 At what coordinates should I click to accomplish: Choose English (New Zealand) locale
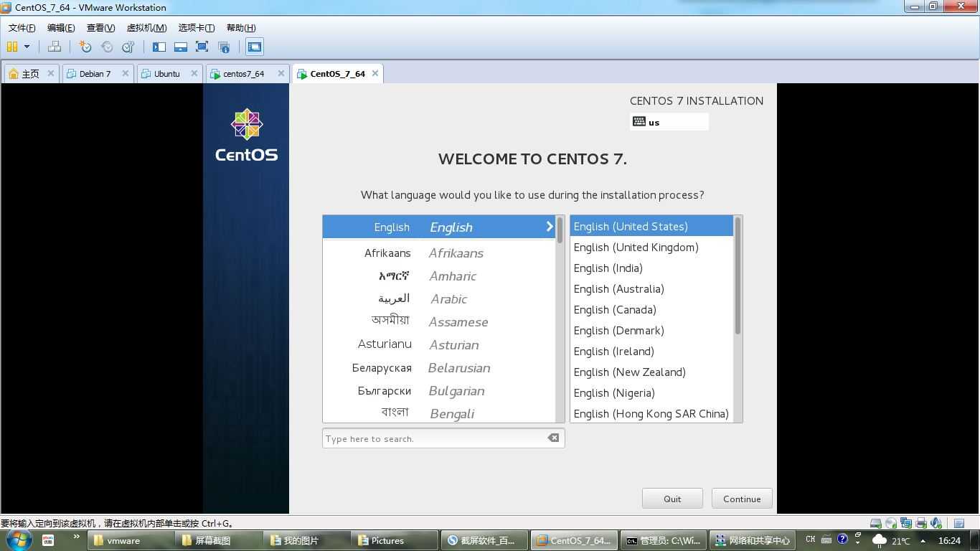coord(651,372)
